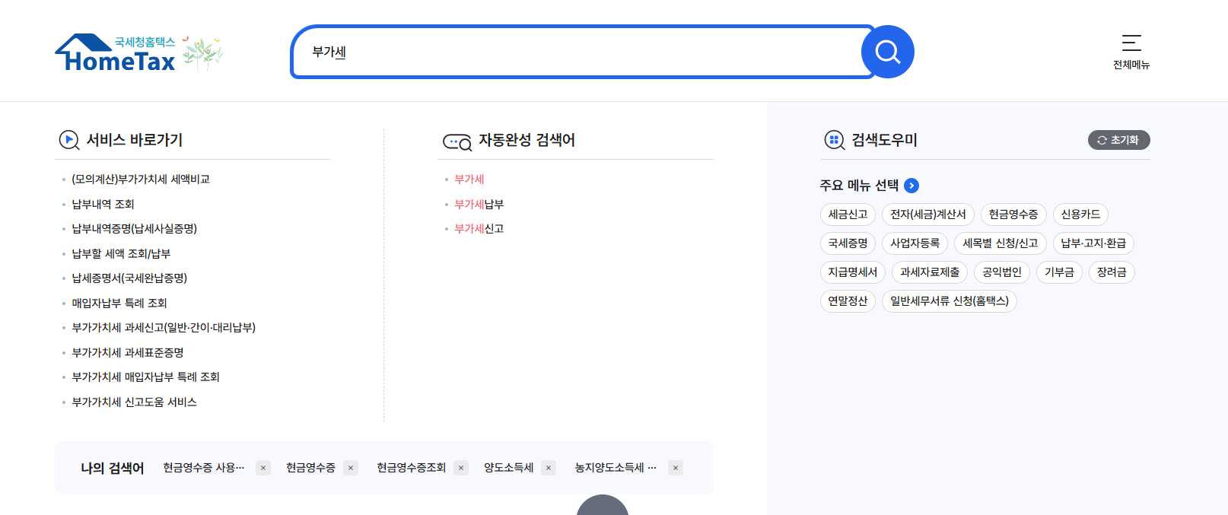Screen dimensions: 1228x515
Task: Select the 현금영수증 menu chip
Action: [x=1013, y=215]
